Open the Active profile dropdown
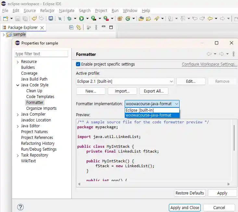Screen dimensions: 238x212 coord(125,81)
